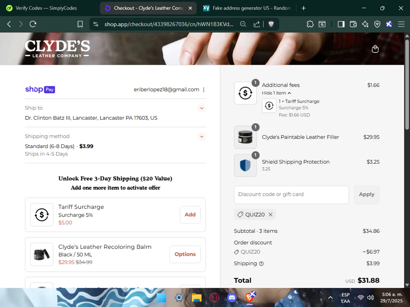410x307 pixels.
Task: Switch to Verify Codes SimplyCodes tab
Action: pos(46,8)
